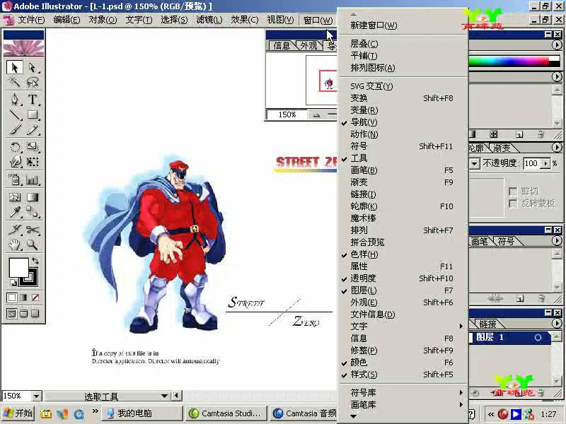Choose 魔术棒 from the Window menu
The height and width of the screenshot is (424, 566).
[x=403, y=218]
